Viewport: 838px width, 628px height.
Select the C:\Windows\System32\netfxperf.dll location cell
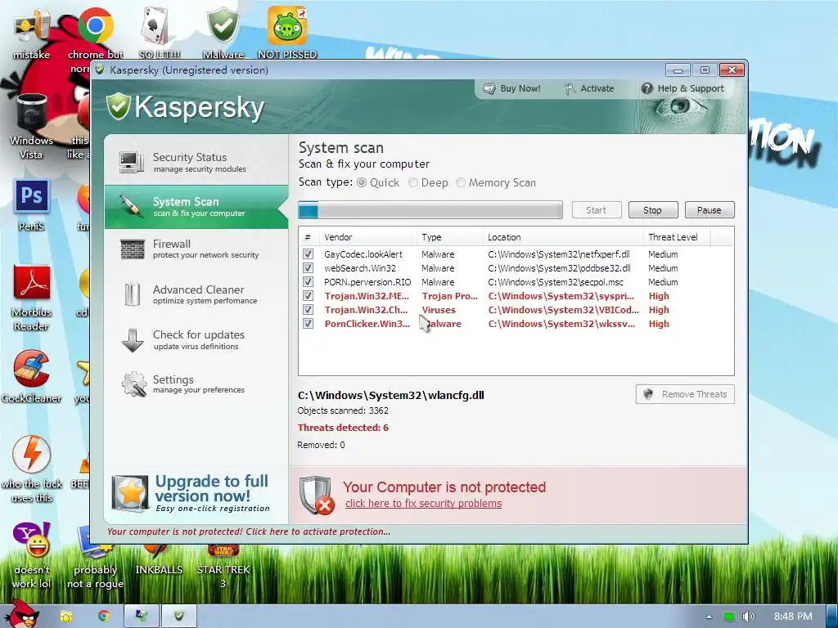coord(558,254)
